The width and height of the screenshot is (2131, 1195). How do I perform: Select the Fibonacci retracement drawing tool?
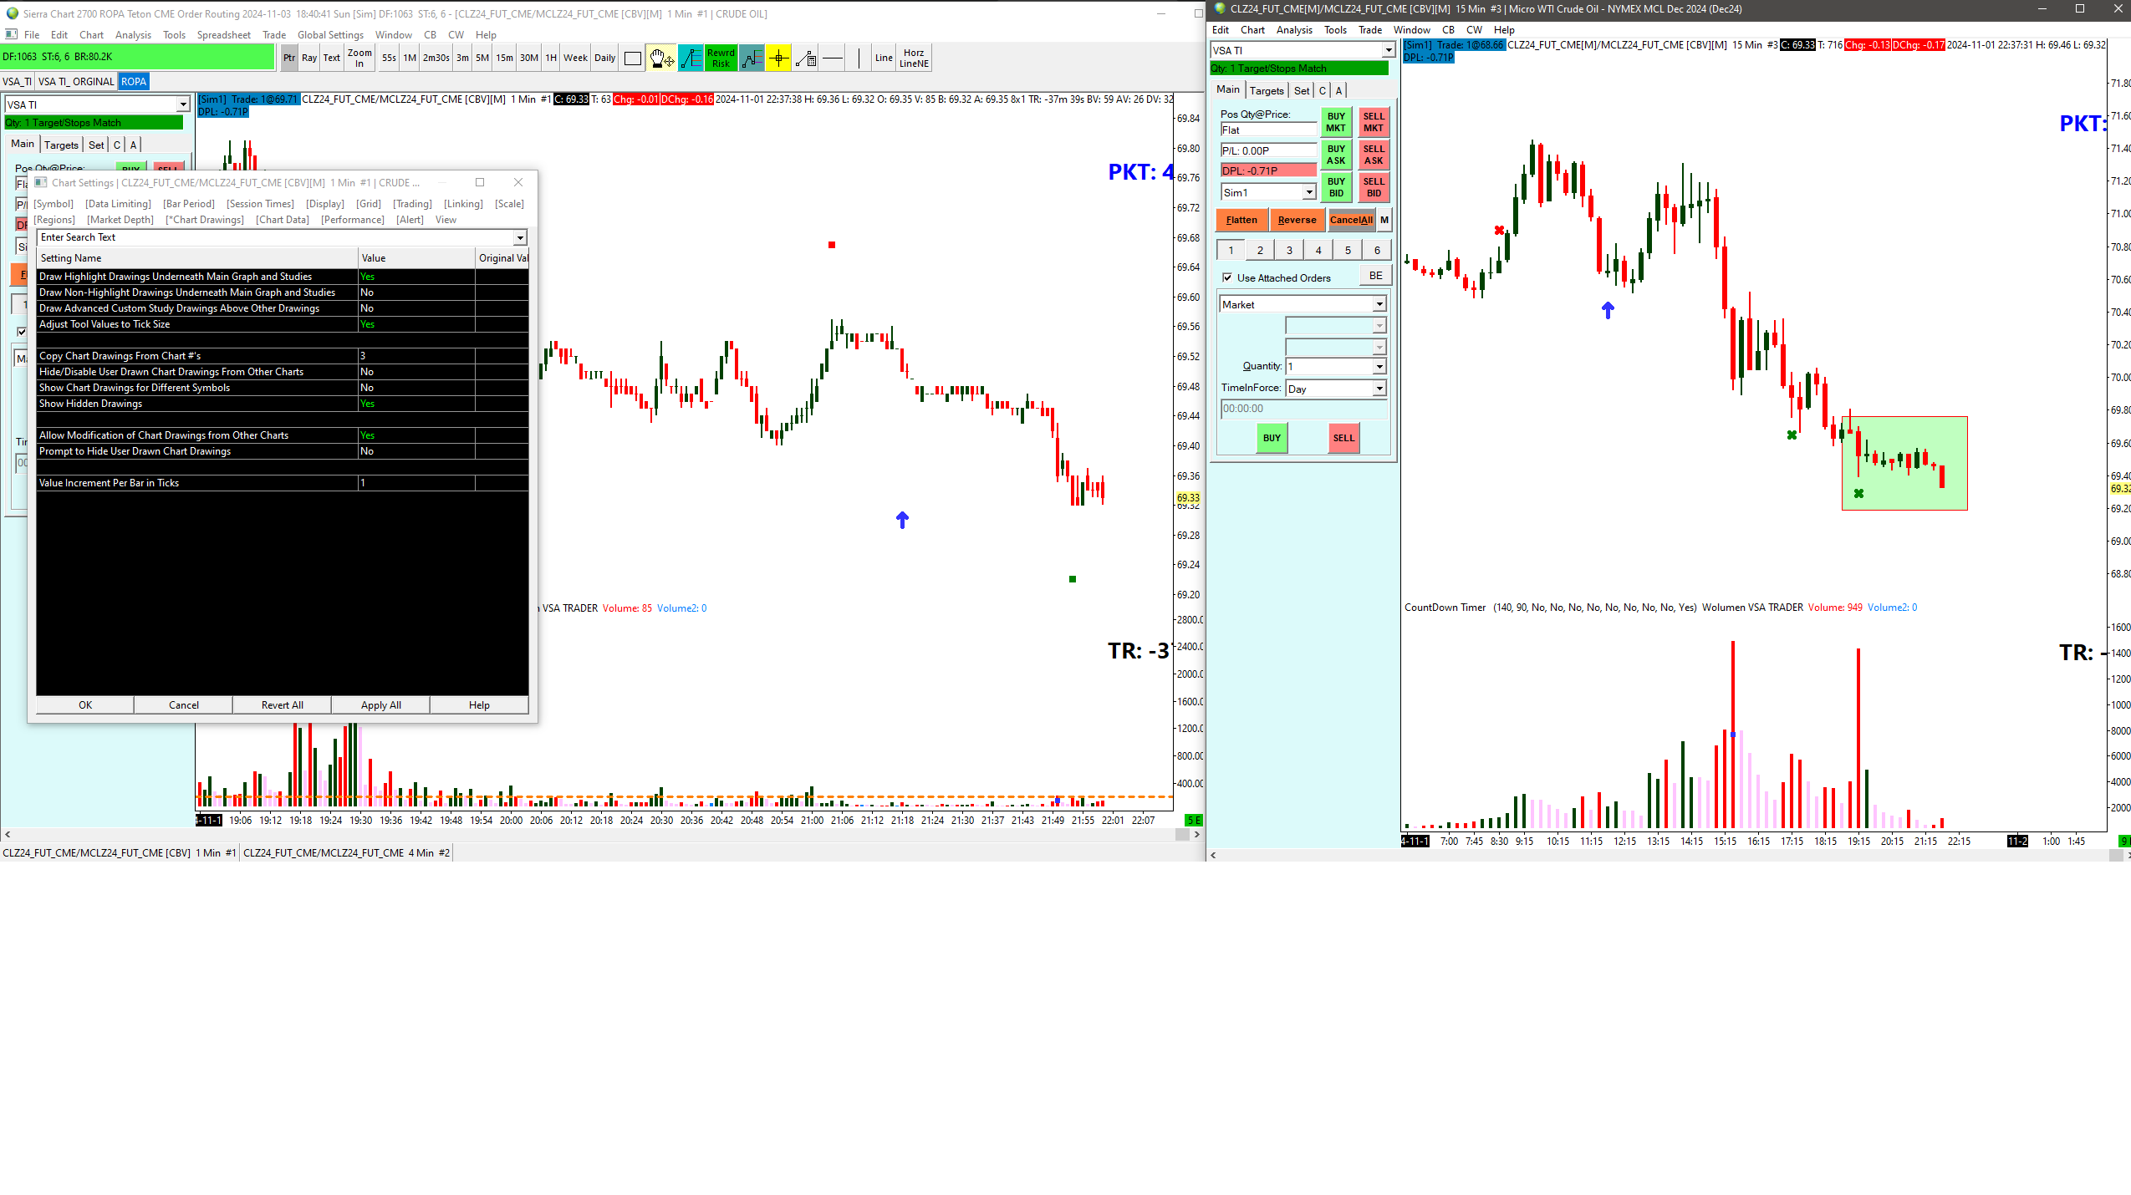pyautogui.click(x=691, y=58)
